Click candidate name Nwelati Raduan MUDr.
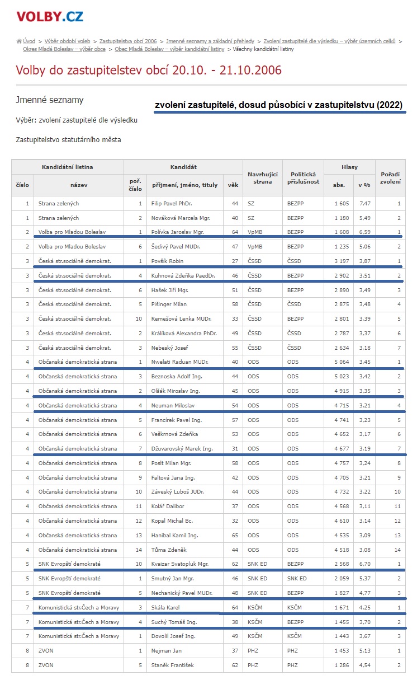Screen dimensions: 417x680 click(x=179, y=363)
